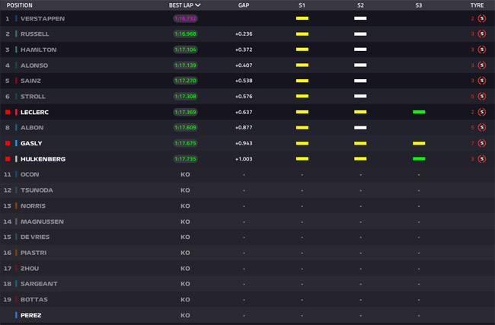Click the +0.236 gap value for Russell
Screen dimensions: 495x325
click(244, 34)
